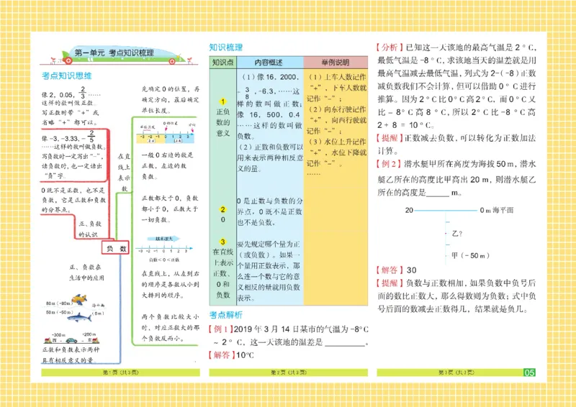Click the footer 第1页 (共3页)
576x407 pixels.
pyautogui.click(x=120, y=372)
